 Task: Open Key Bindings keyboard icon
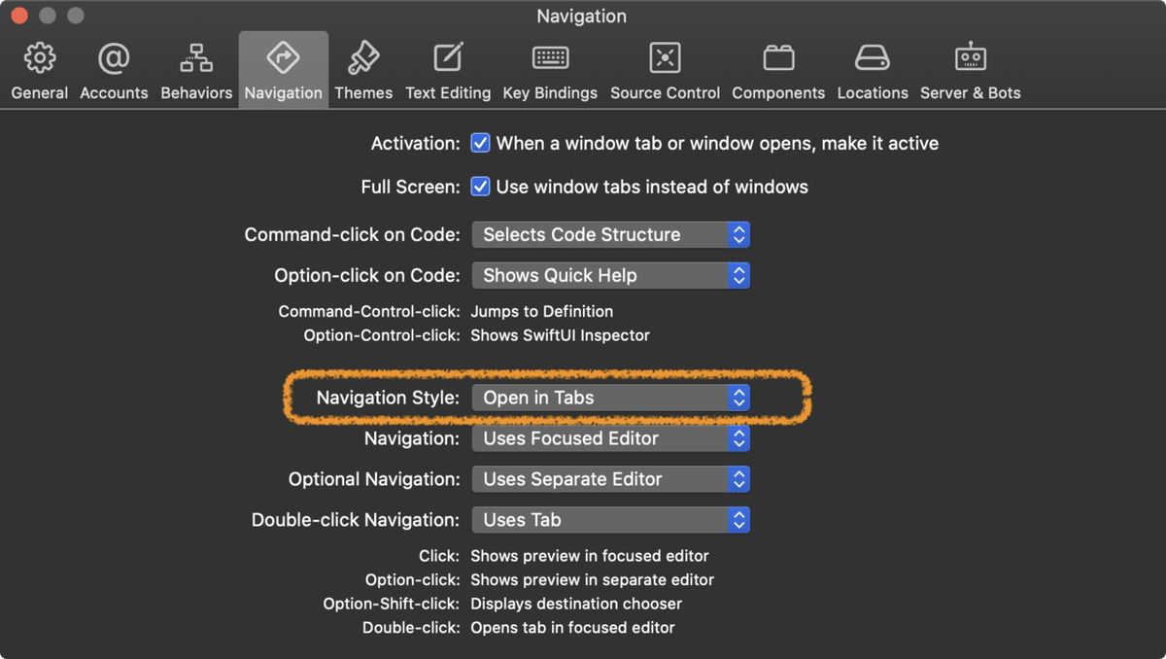click(550, 59)
